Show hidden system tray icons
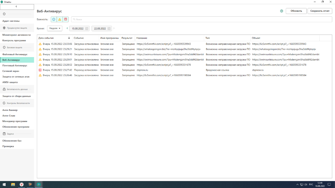 point(297,184)
